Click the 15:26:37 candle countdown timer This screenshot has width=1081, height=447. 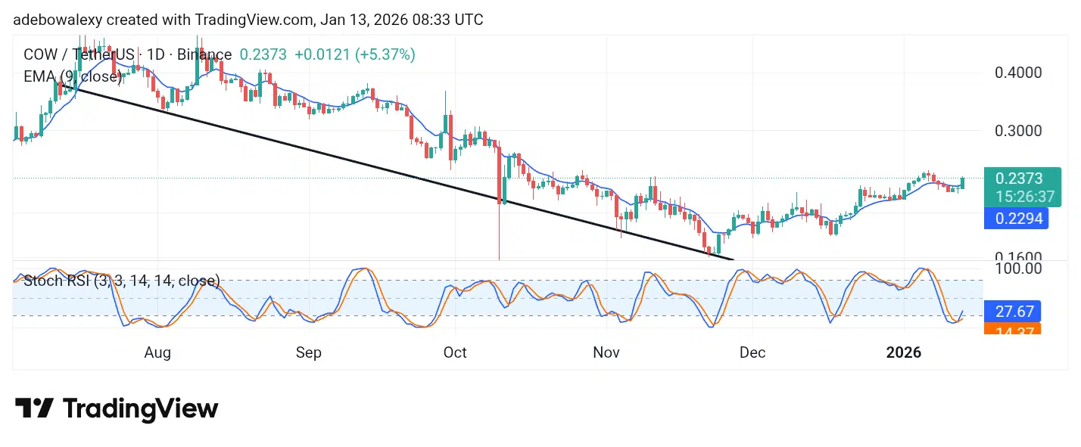[1024, 197]
